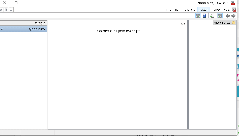The image size is (239, 136).
Task: Click the yellow folder icon in console tree
Action: 233,23
